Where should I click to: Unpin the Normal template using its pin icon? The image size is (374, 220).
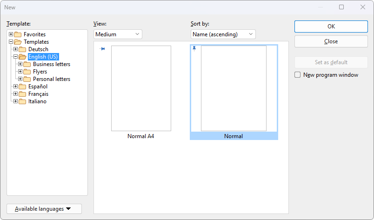194,49
